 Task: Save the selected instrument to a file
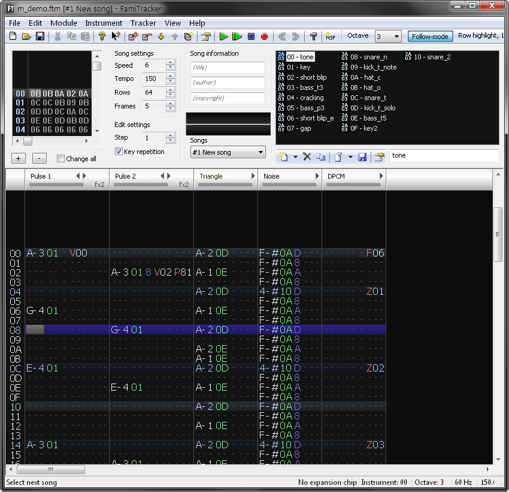[x=363, y=156]
